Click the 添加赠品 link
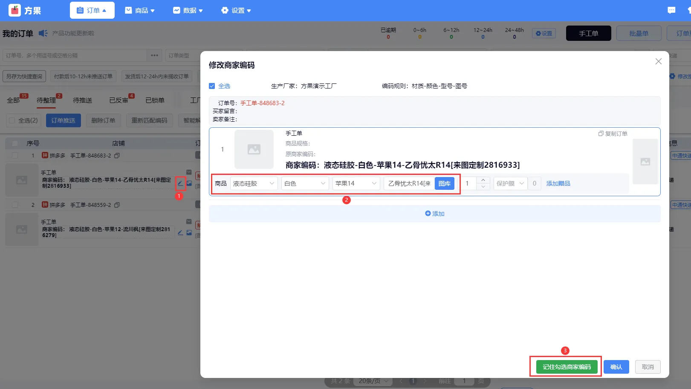This screenshot has height=389, width=691. click(x=558, y=183)
